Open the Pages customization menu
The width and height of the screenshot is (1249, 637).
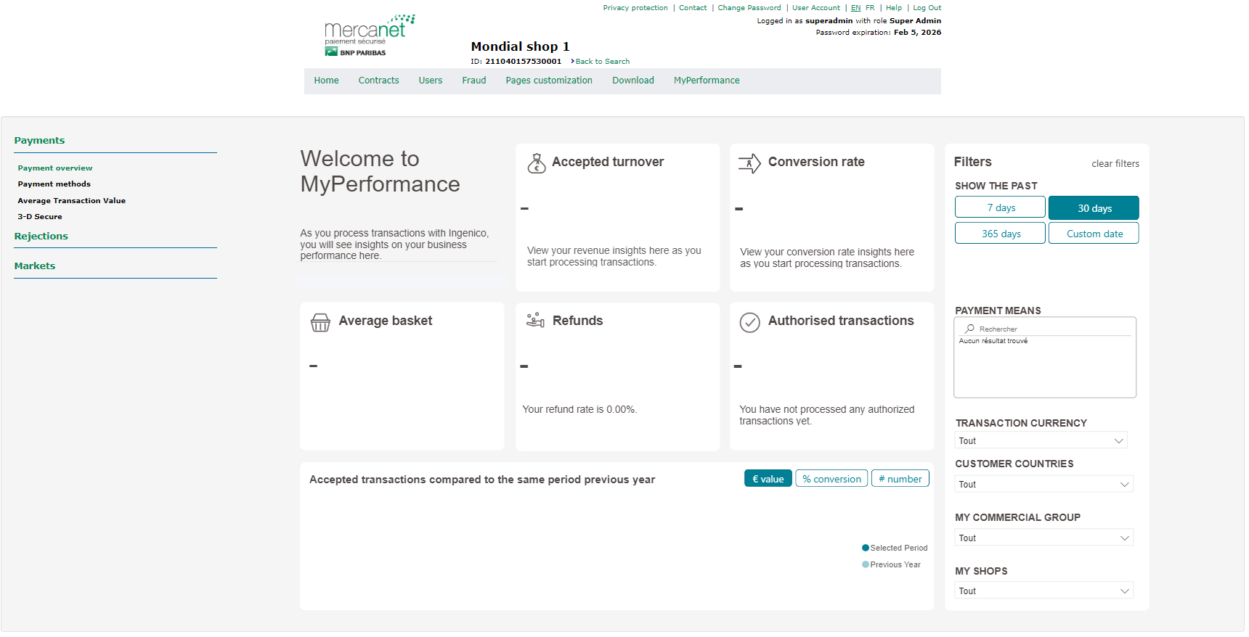(x=549, y=81)
